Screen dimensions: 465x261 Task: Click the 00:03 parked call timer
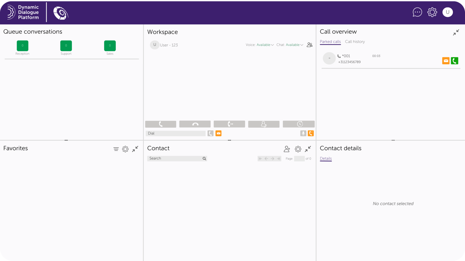(376, 56)
